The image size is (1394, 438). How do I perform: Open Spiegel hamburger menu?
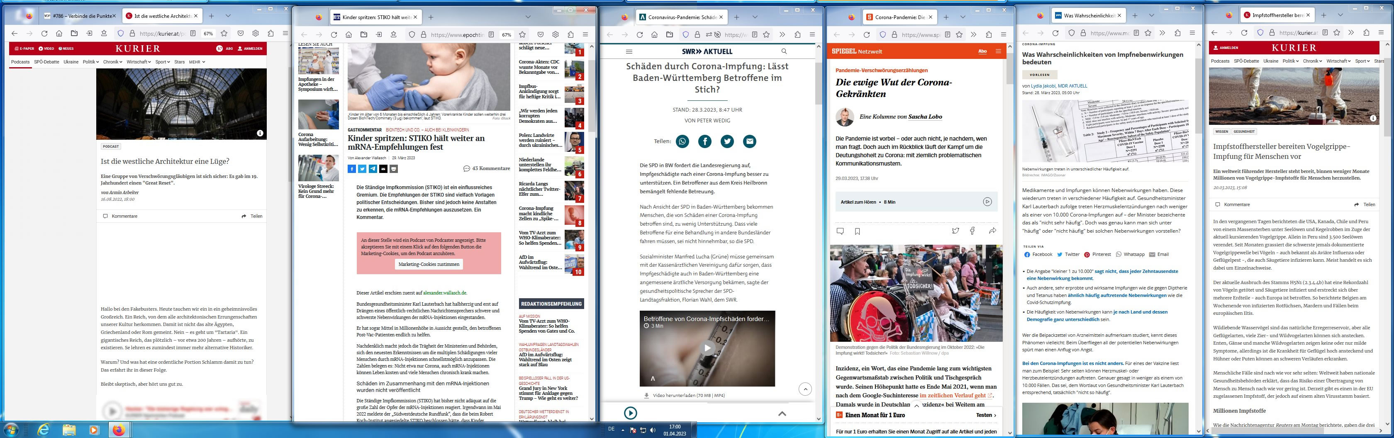click(999, 51)
